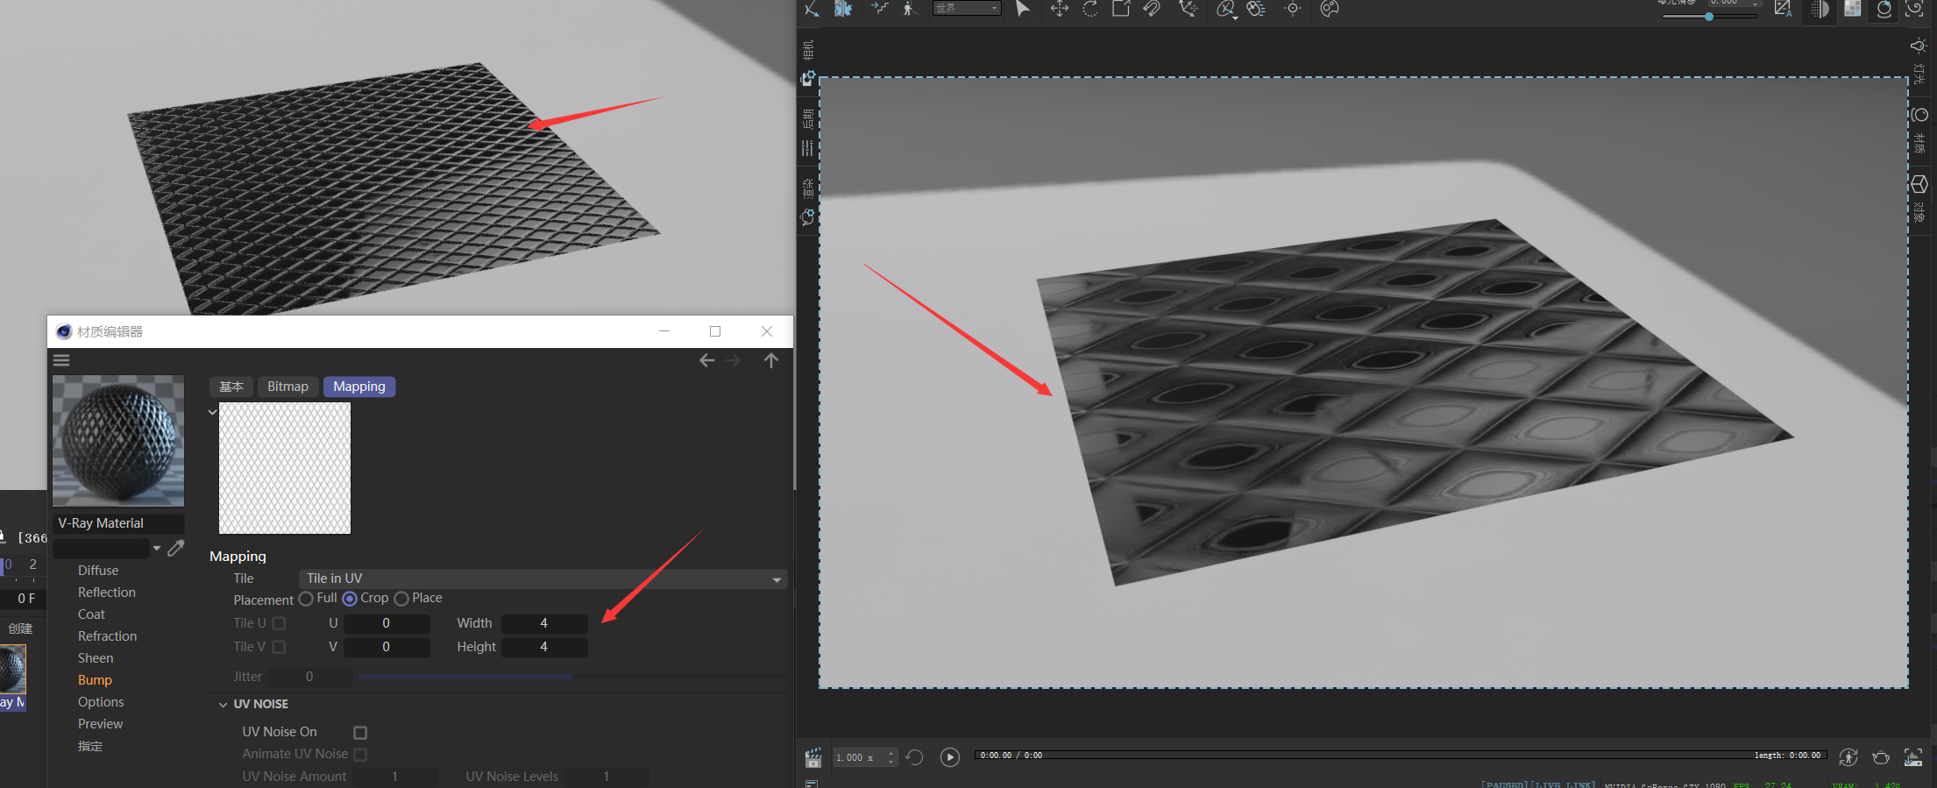Image resolution: width=1937 pixels, height=788 pixels.
Task: Switch to the Bitmap tab
Action: pos(287,387)
